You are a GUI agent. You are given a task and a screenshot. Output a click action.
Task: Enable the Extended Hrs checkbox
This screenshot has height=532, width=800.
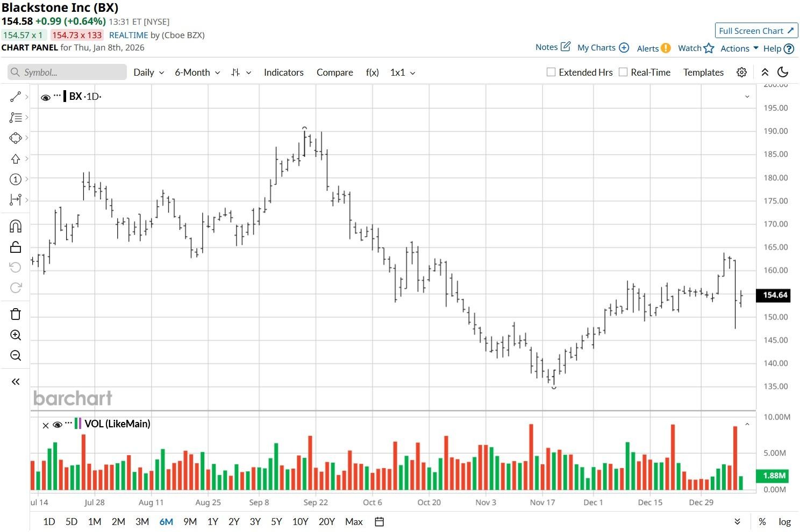tap(551, 72)
